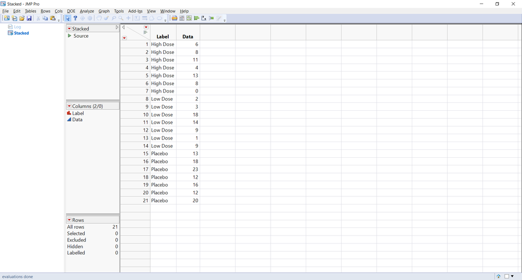Click the Tabulate toolbar icon

click(182, 18)
